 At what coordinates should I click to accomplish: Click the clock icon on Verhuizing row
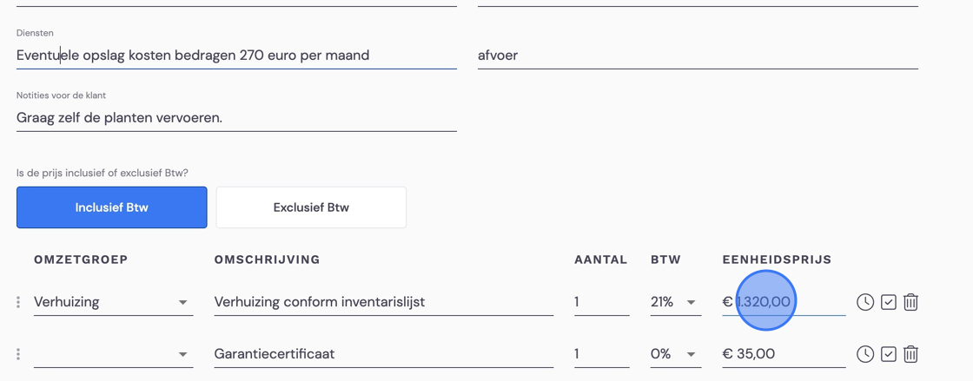click(x=865, y=302)
